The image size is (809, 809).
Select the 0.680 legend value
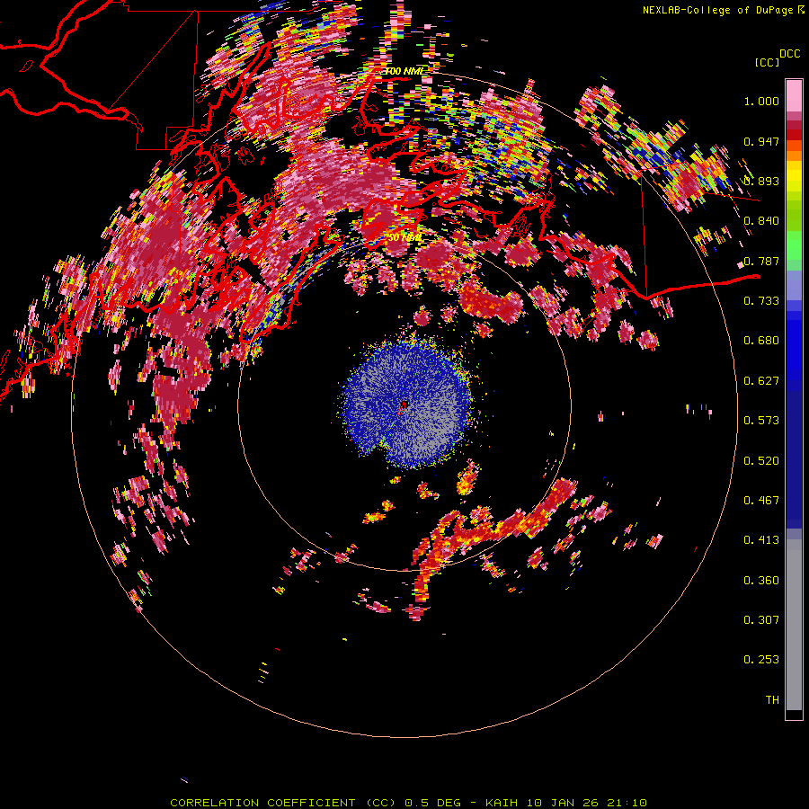point(761,341)
